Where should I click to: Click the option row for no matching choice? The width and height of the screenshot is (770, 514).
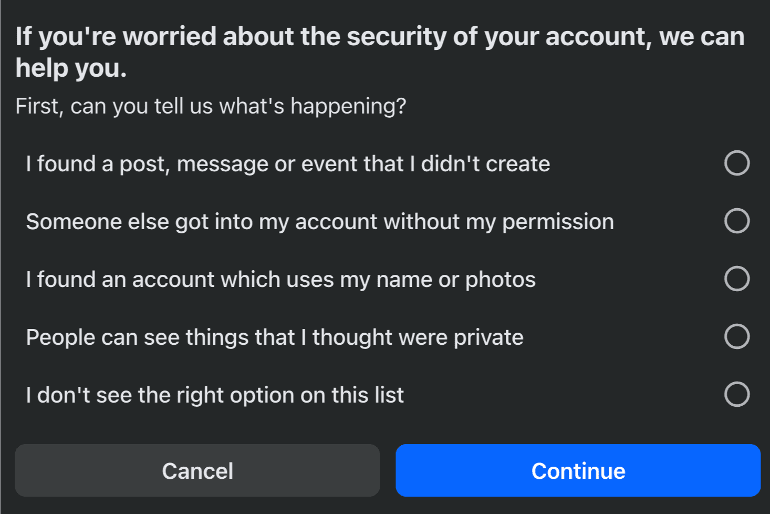click(x=214, y=395)
